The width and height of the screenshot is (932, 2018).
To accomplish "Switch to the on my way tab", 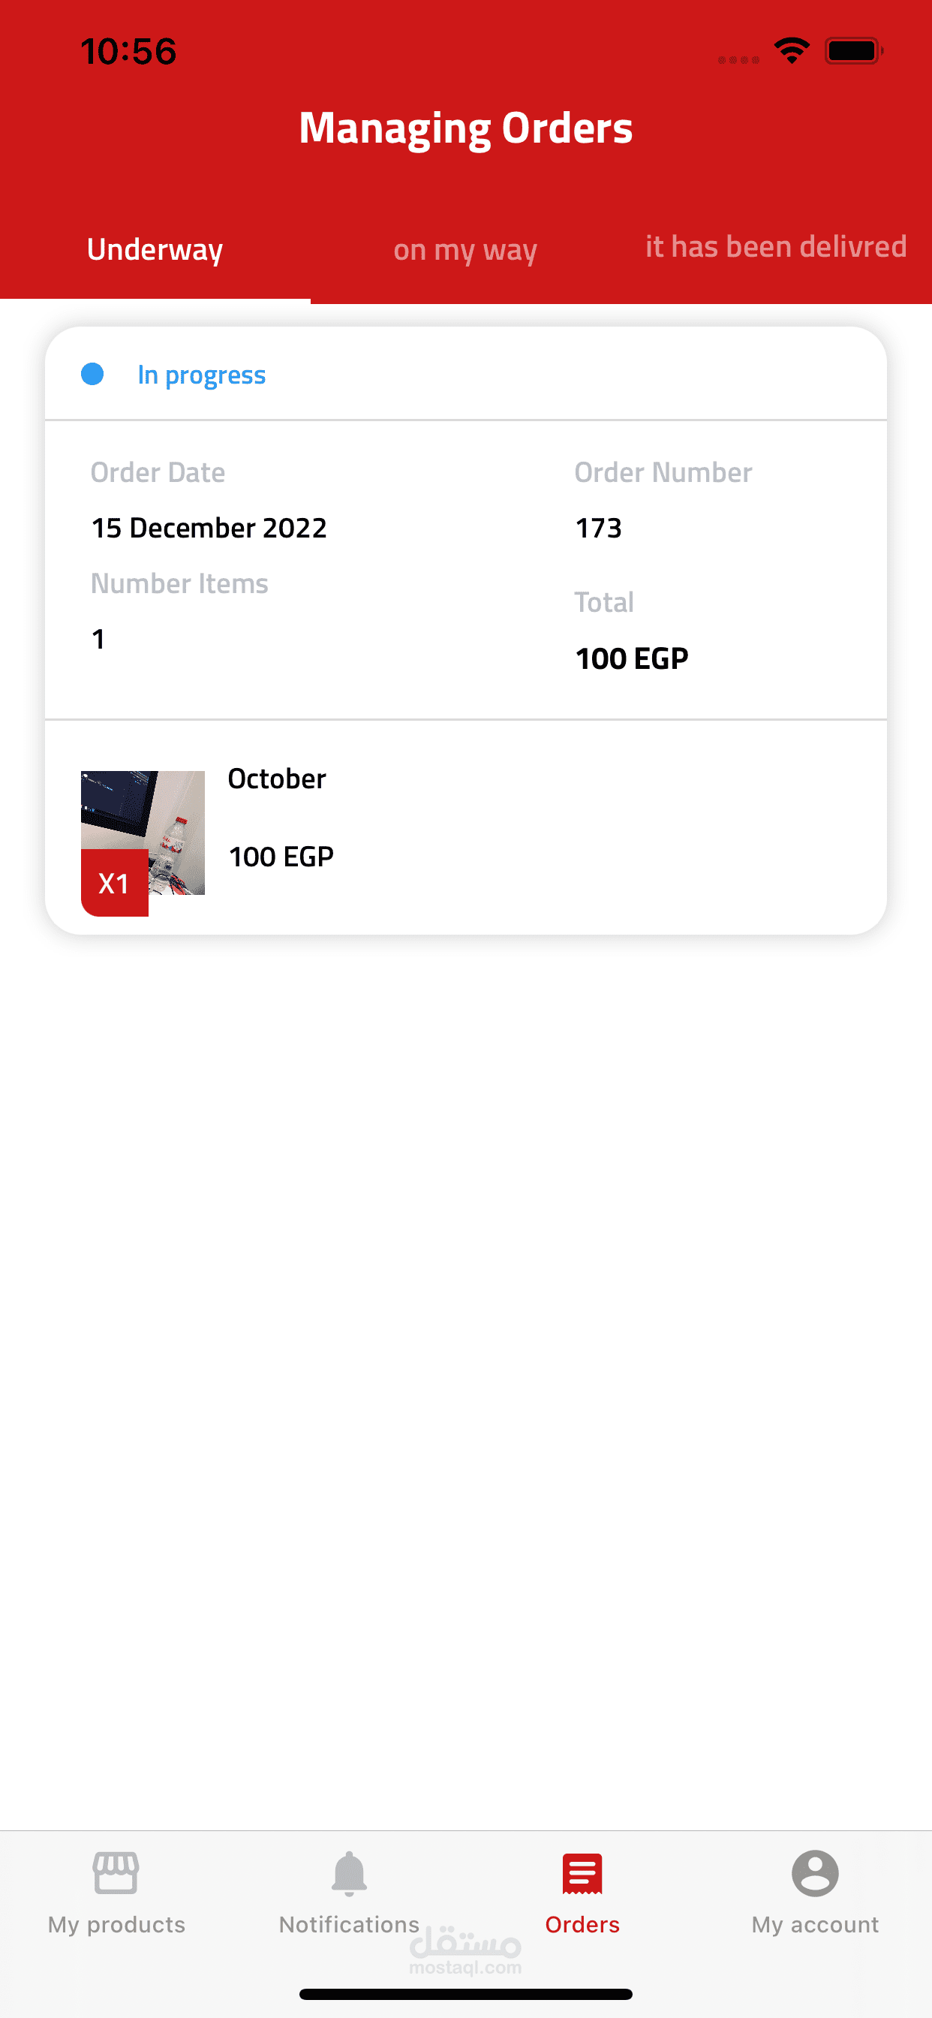I will pos(465,250).
